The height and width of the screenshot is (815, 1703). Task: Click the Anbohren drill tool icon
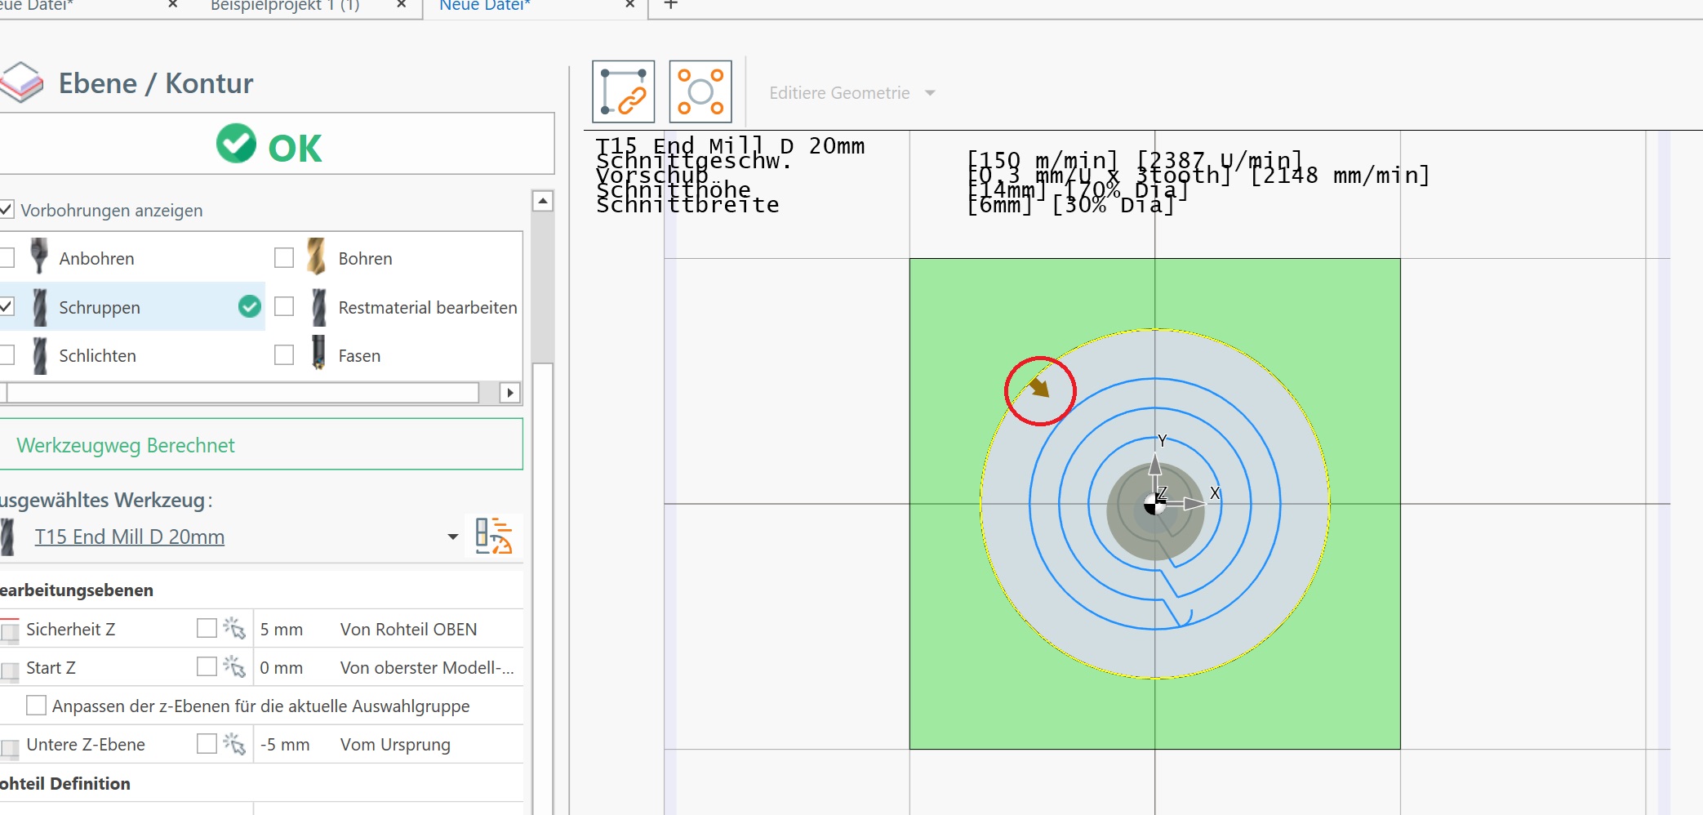[38, 256]
